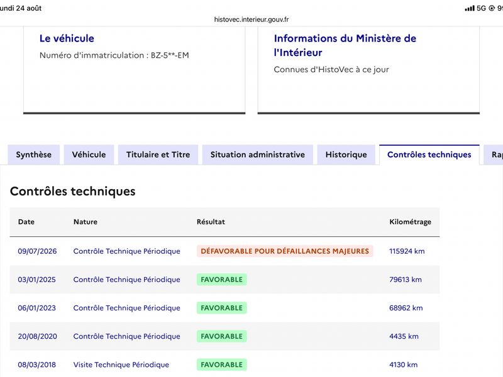This screenshot has width=503, height=377.
Task: Click 'Visite Technique Périodique' in the 2018 row
Action: tap(121, 365)
